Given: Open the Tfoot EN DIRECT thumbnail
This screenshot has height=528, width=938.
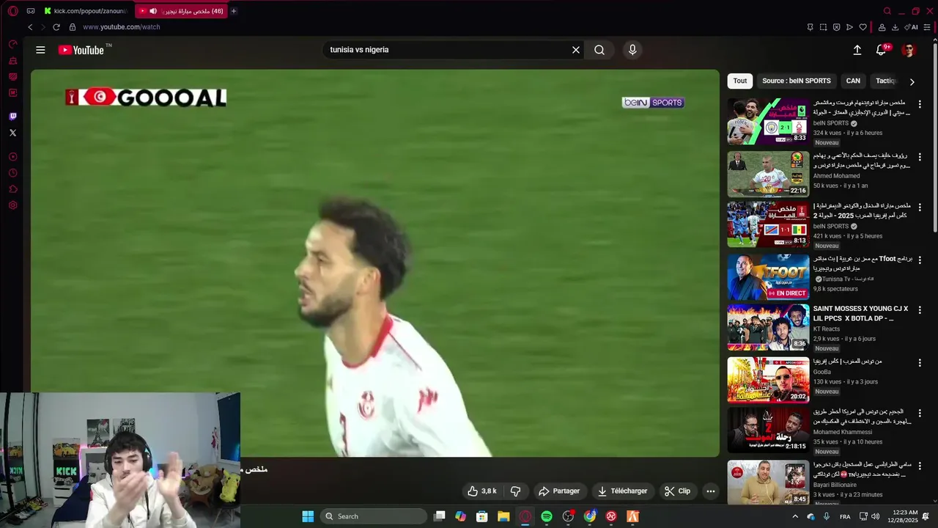Looking at the screenshot, I should [768, 276].
